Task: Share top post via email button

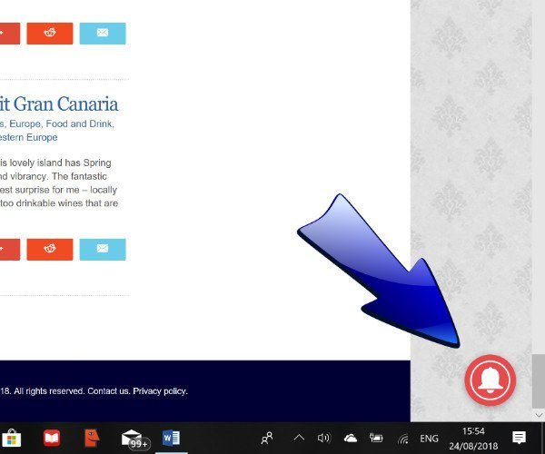Action: tap(103, 34)
